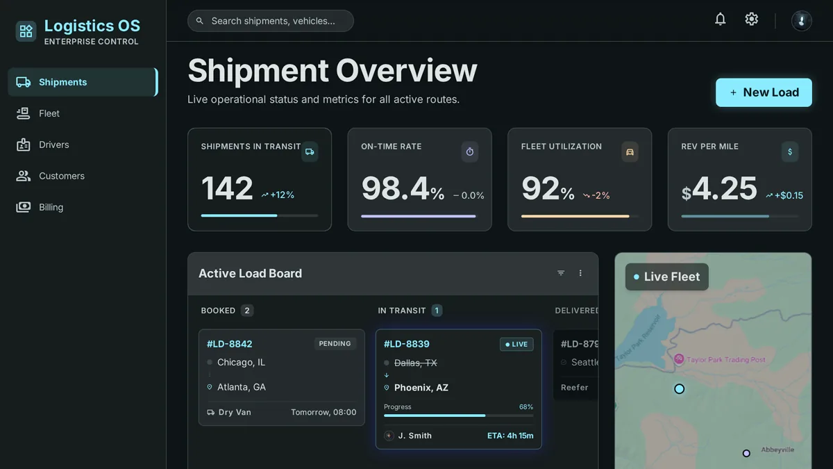Click "Atlanta, GA" destination text
Screen dimensions: 833x469
coord(242,387)
